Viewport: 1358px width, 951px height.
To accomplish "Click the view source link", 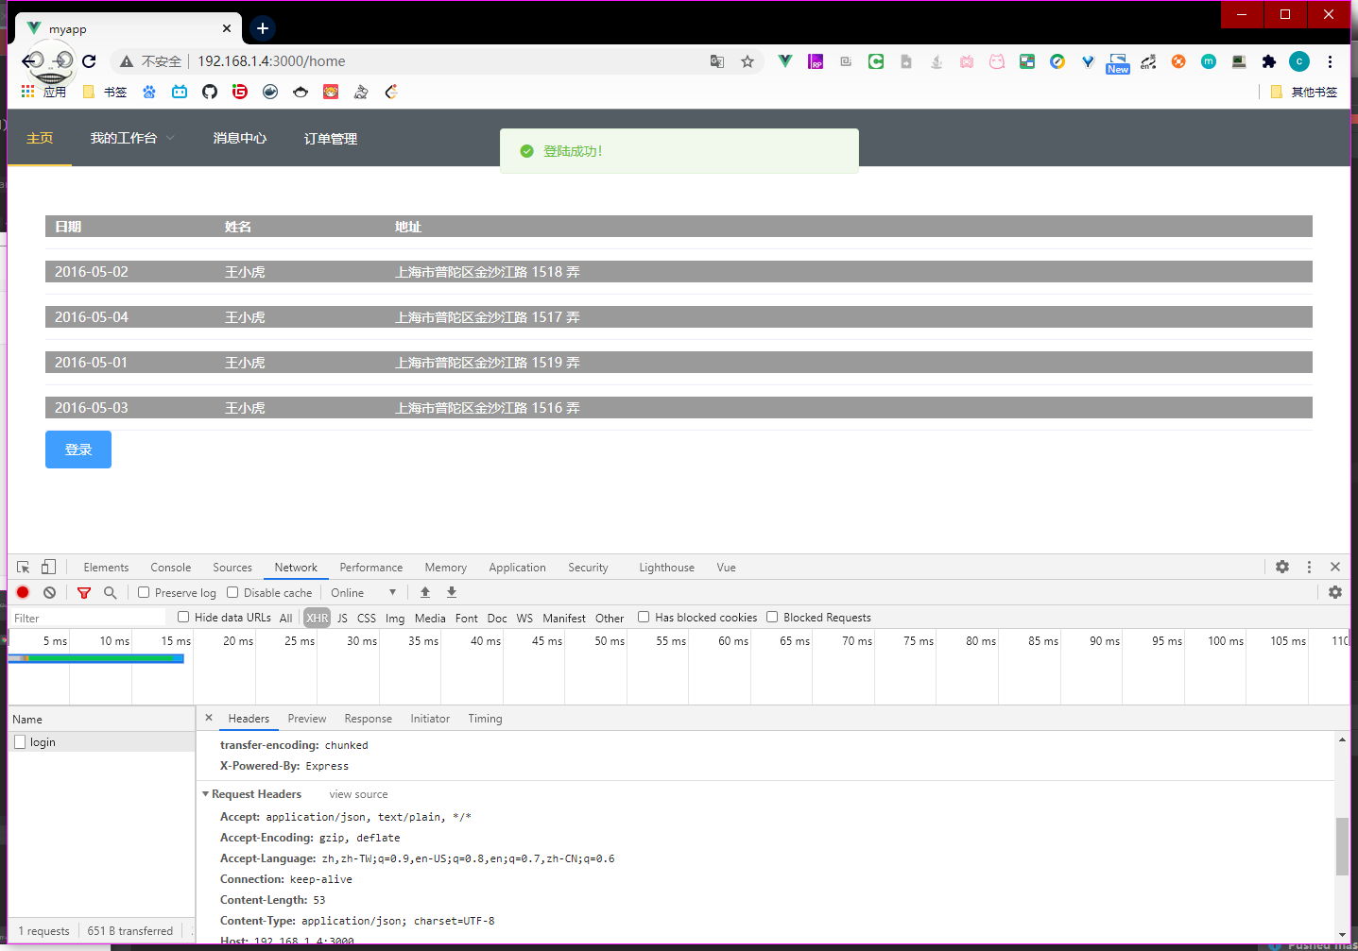I will [x=358, y=794].
